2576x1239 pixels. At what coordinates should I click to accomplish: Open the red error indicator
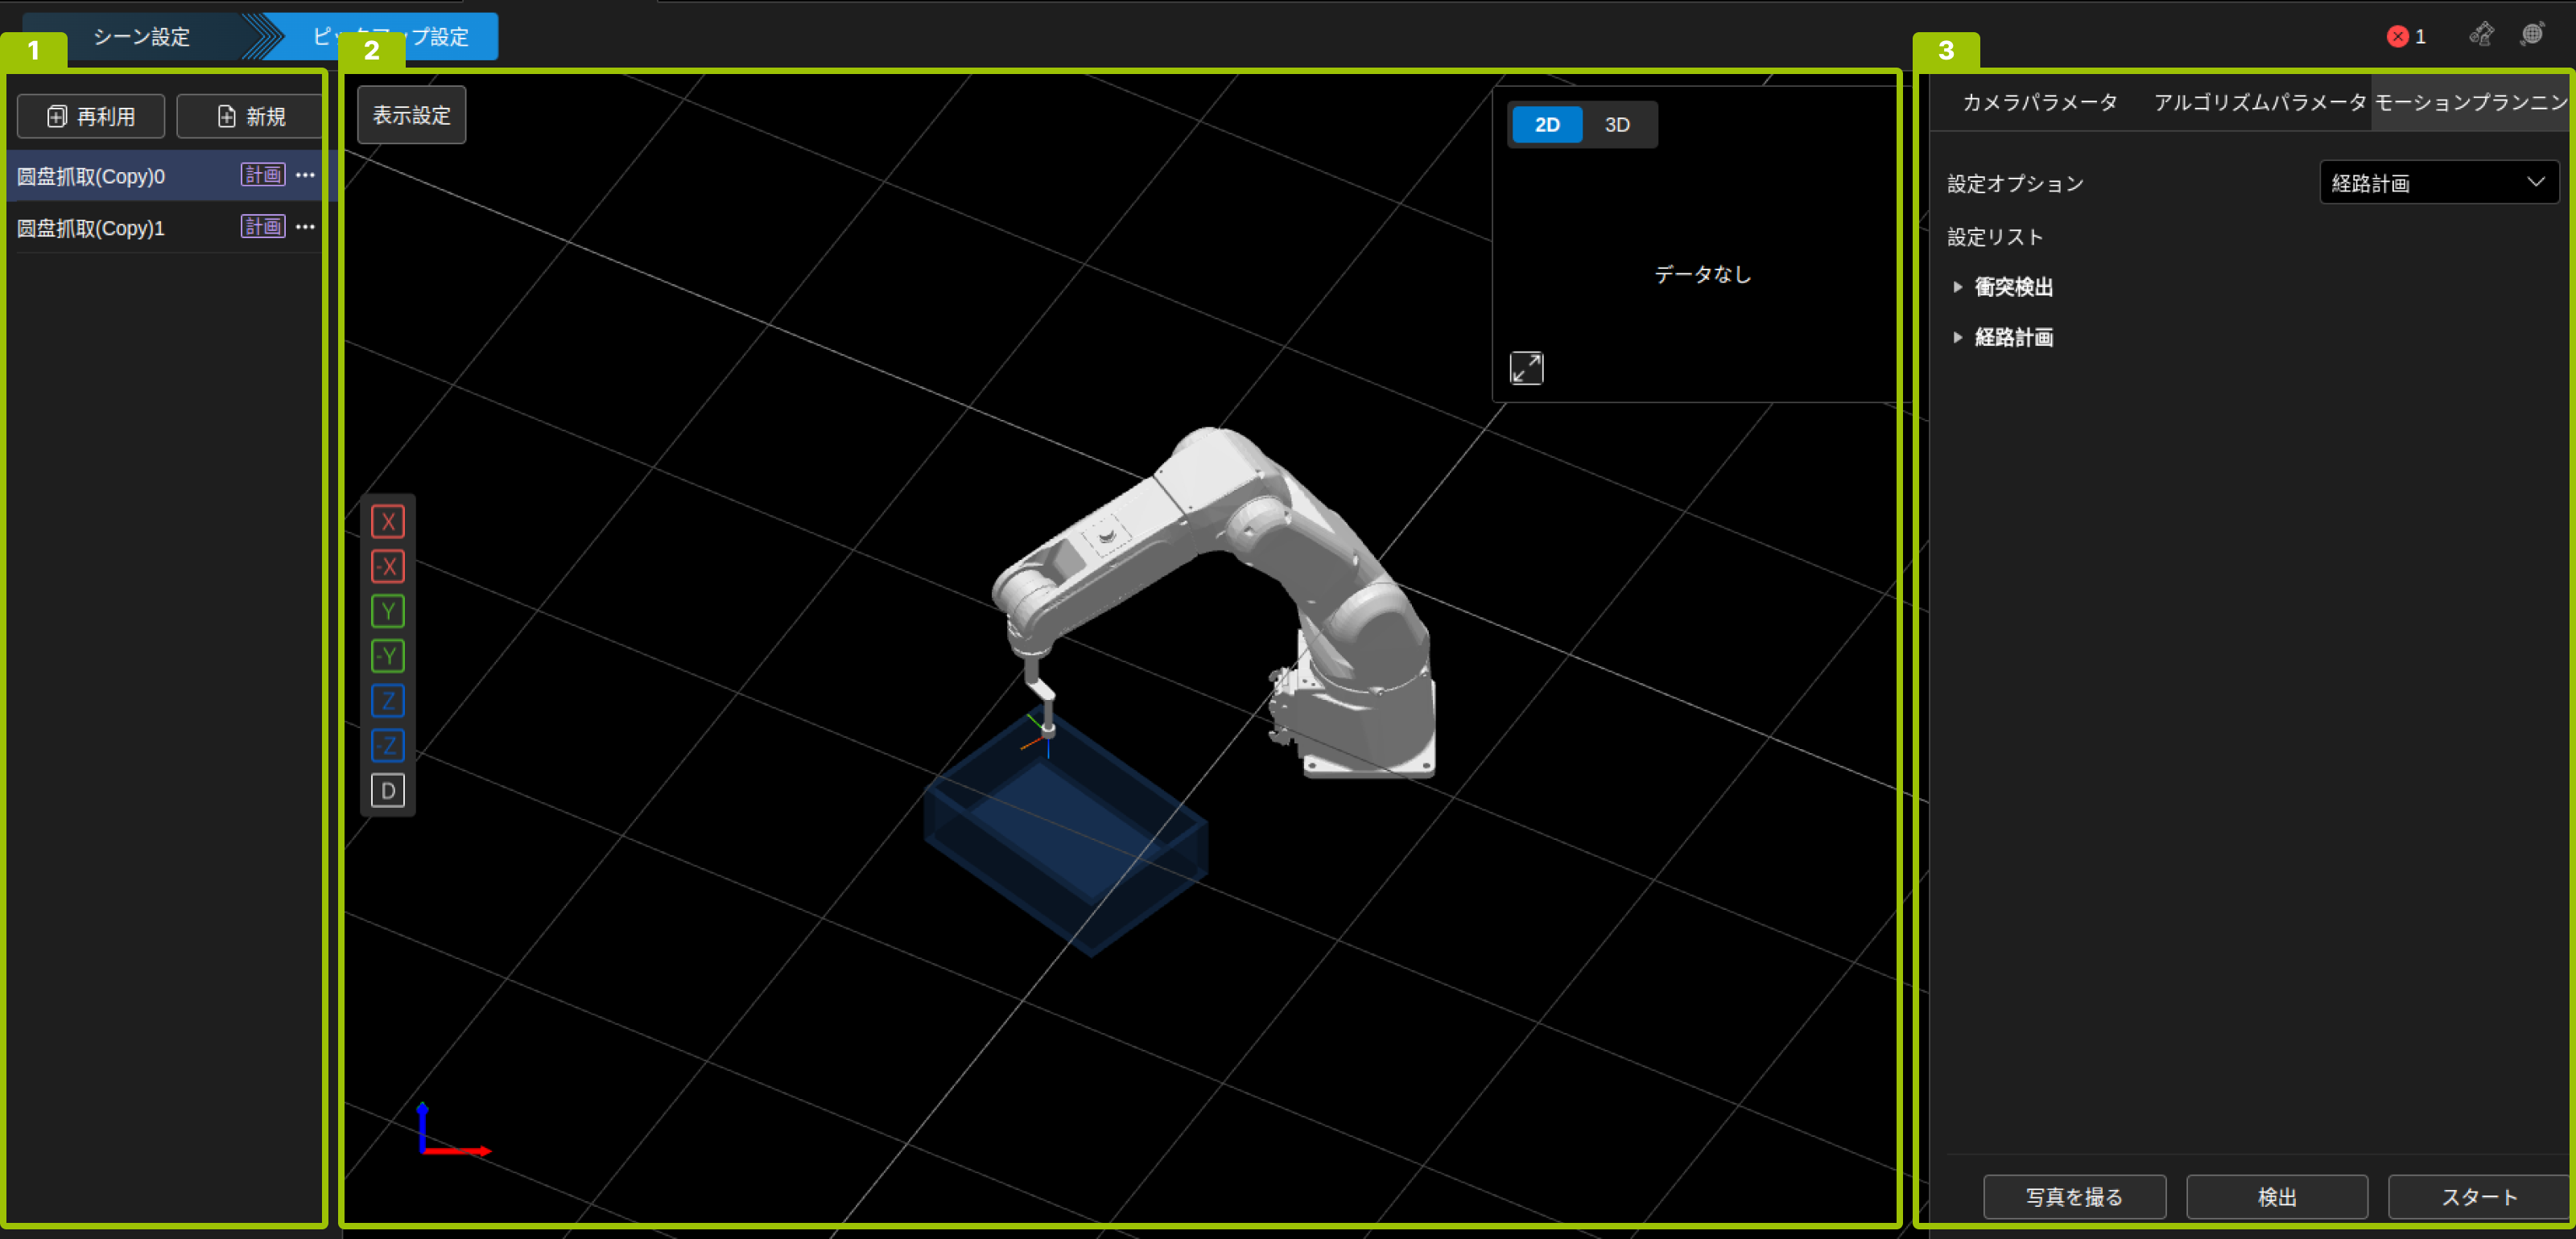coord(2405,37)
